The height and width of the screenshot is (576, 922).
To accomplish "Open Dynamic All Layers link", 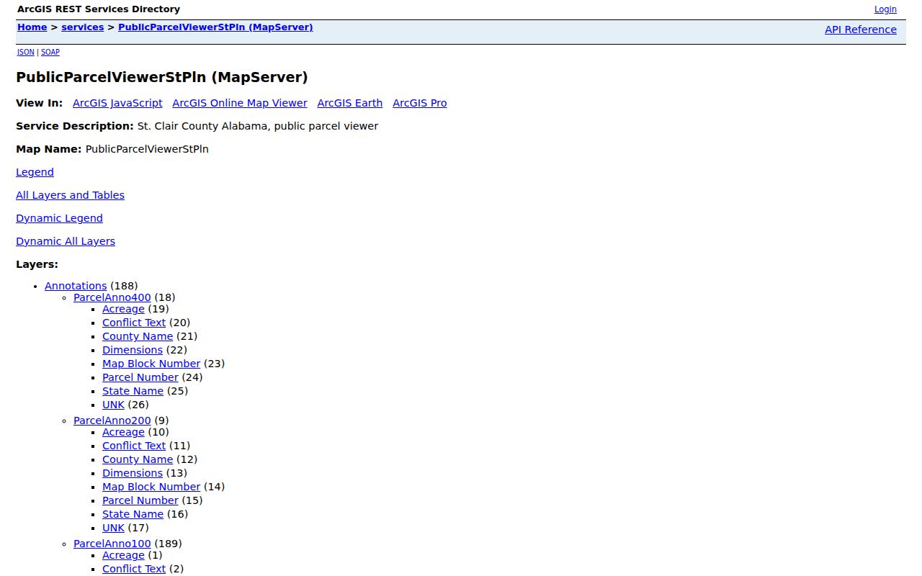I will pos(66,241).
